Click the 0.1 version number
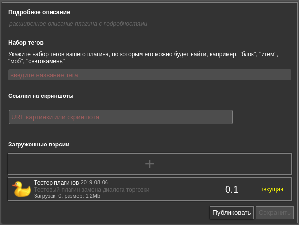Image resolution: width=299 pixels, height=225 pixels. pyautogui.click(x=231, y=189)
